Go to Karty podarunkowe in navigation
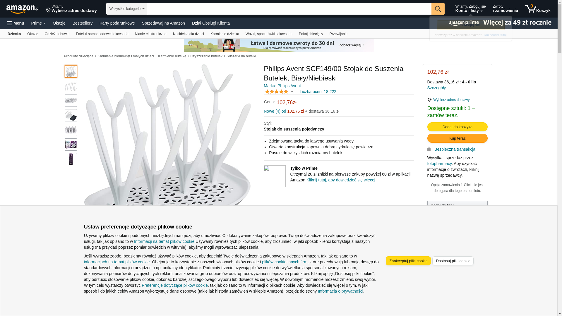The height and width of the screenshot is (316, 562). pos(117,23)
